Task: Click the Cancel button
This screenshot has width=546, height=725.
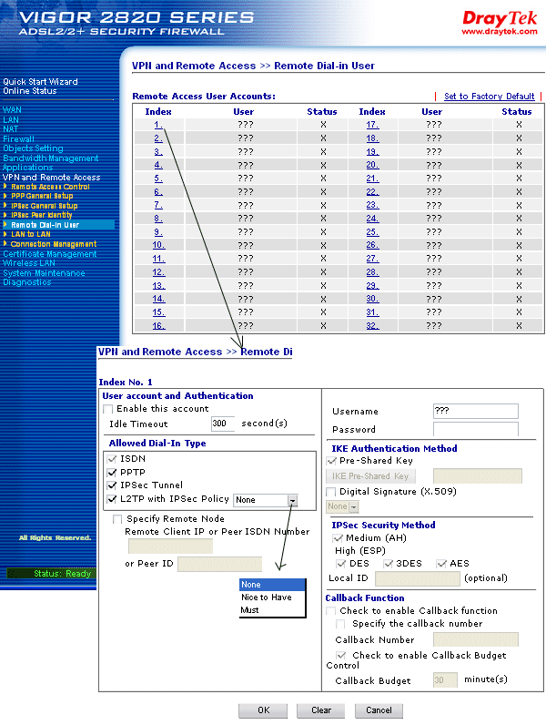Action: tap(379, 710)
